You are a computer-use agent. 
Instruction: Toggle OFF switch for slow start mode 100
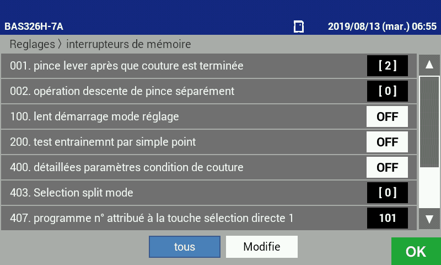click(x=387, y=116)
